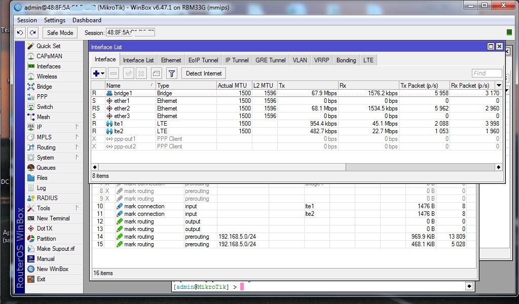Image resolution: width=519 pixels, height=304 pixels.
Task: Open Interfaces in sidebar
Action: [x=49, y=66]
